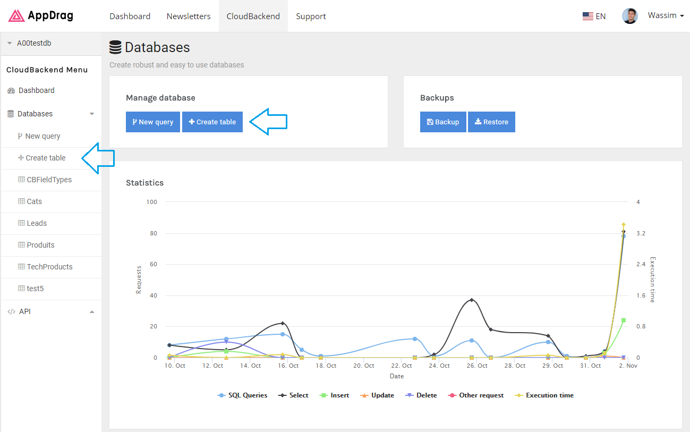Click the table icon beside TechProducts

click(22, 267)
